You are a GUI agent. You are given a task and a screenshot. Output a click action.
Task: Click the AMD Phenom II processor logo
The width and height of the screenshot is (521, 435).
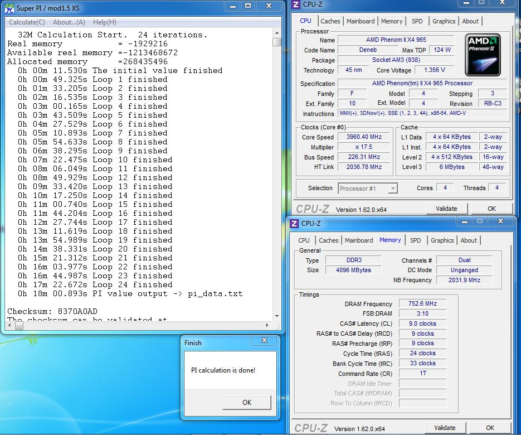[483, 55]
